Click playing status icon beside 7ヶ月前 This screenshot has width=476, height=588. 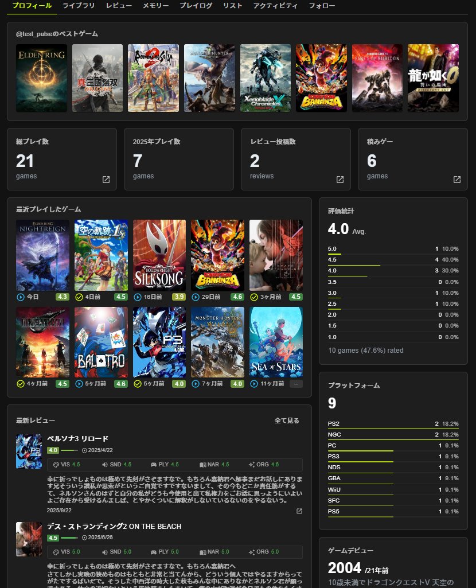pos(195,384)
